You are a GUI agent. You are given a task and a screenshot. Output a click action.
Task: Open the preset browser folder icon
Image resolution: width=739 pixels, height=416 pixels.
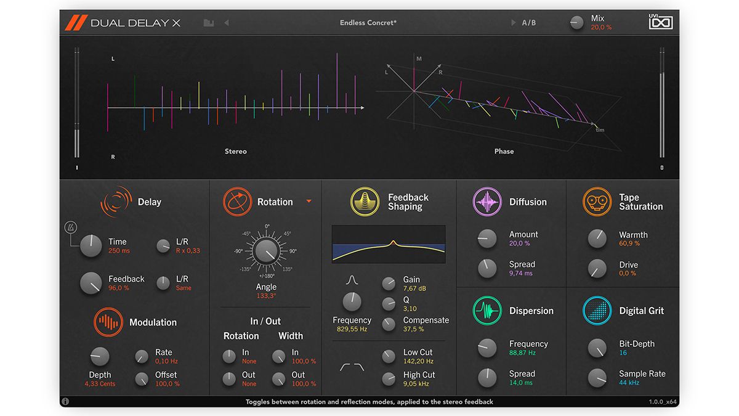[x=208, y=22]
